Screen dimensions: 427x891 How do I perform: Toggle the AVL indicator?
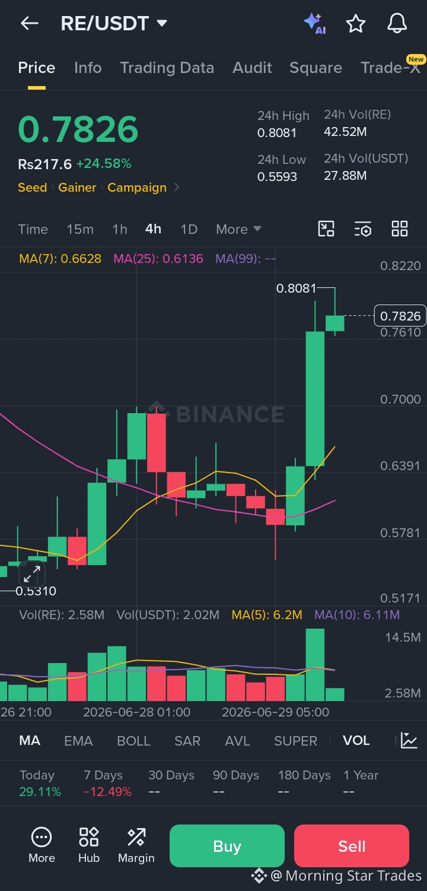pyautogui.click(x=237, y=740)
